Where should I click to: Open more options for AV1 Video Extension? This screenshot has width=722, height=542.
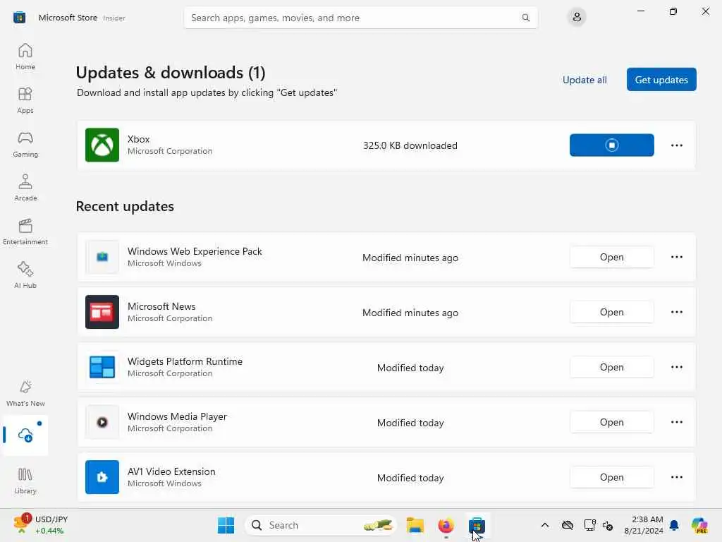coord(676,477)
